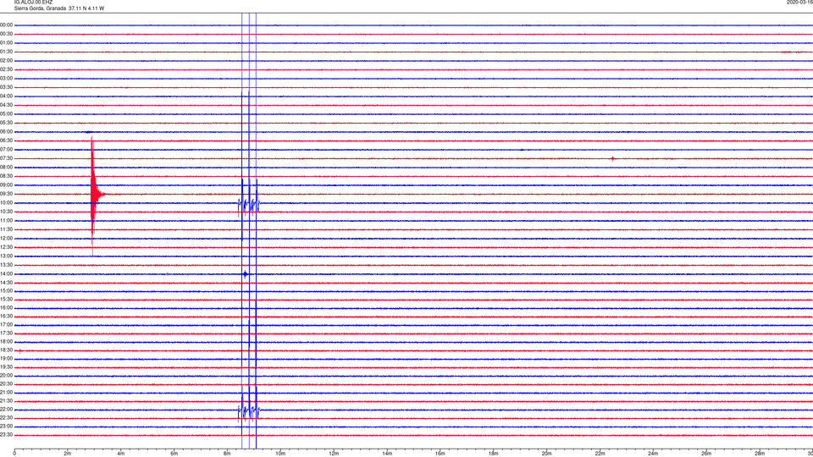Select the 00:30 trace time label
813x457 pixels.
pyautogui.click(x=6, y=34)
